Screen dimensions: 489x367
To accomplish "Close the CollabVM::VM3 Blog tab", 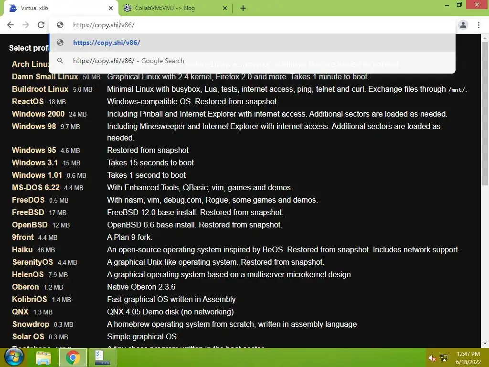I will pyautogui.click(x=225, y=8).
